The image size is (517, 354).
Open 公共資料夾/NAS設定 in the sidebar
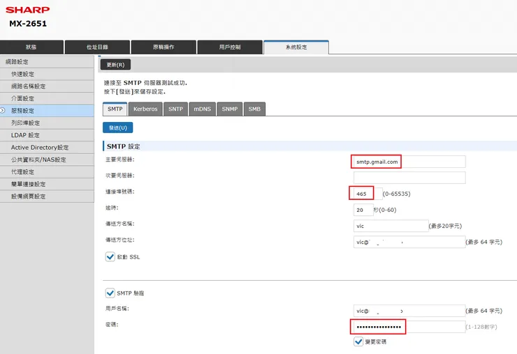tap(47, 160)
